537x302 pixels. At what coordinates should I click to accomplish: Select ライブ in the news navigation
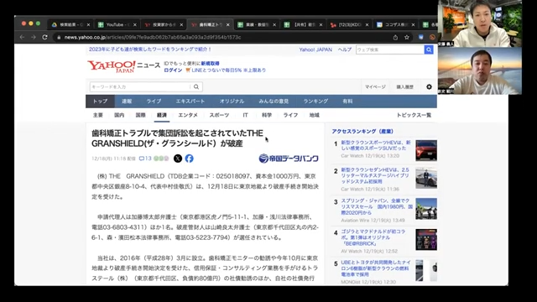154,102
